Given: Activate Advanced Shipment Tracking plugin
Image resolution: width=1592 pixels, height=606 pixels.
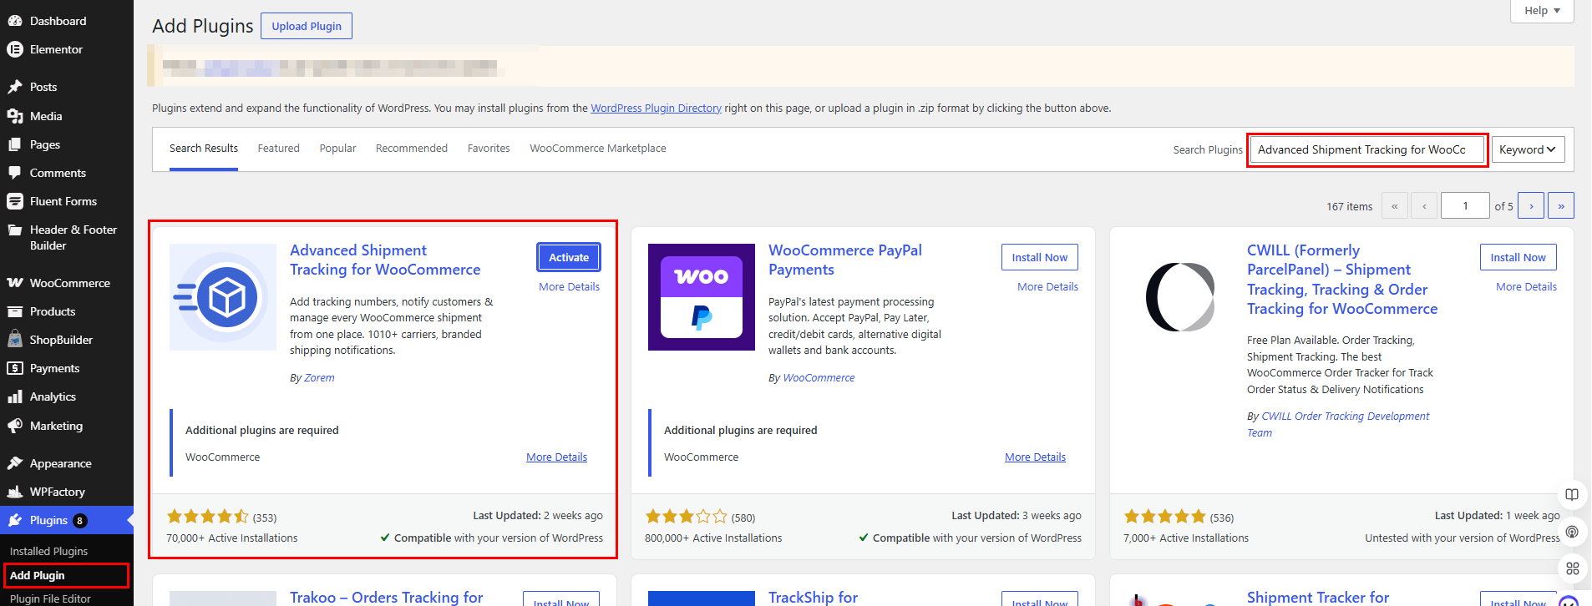Looking at the screenshot, I should tap(569, 257).
